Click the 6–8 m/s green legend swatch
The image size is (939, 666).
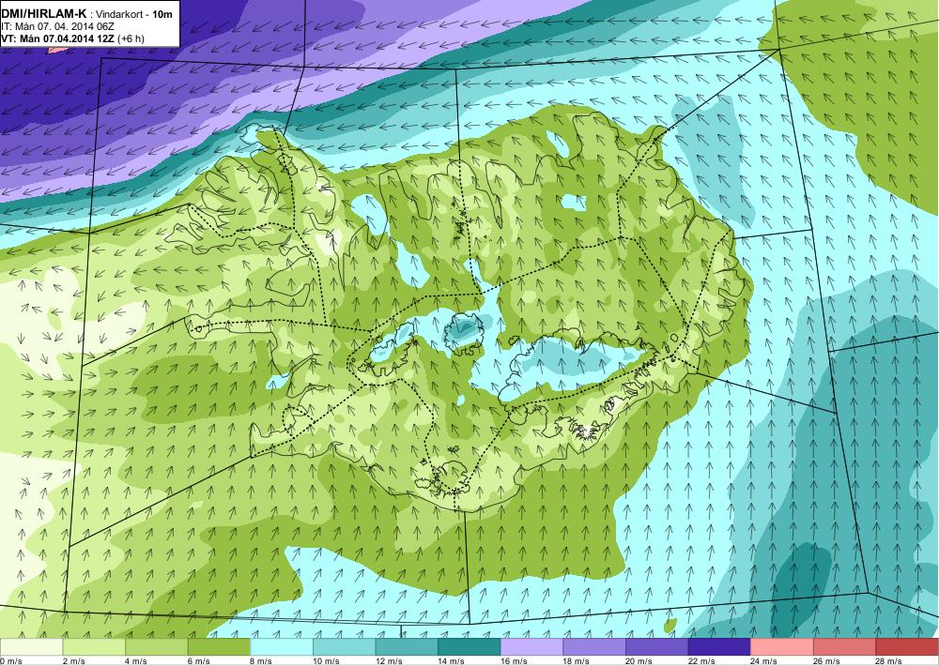pos(219,647)
